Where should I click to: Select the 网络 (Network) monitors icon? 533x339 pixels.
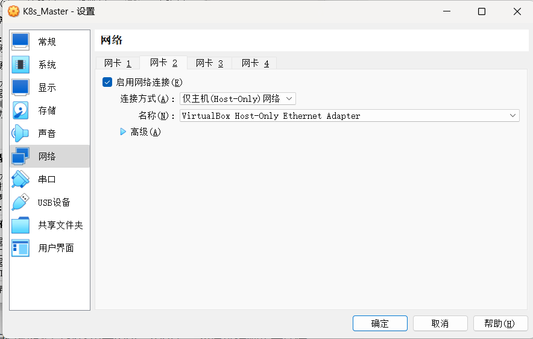(x=20, y=156)
